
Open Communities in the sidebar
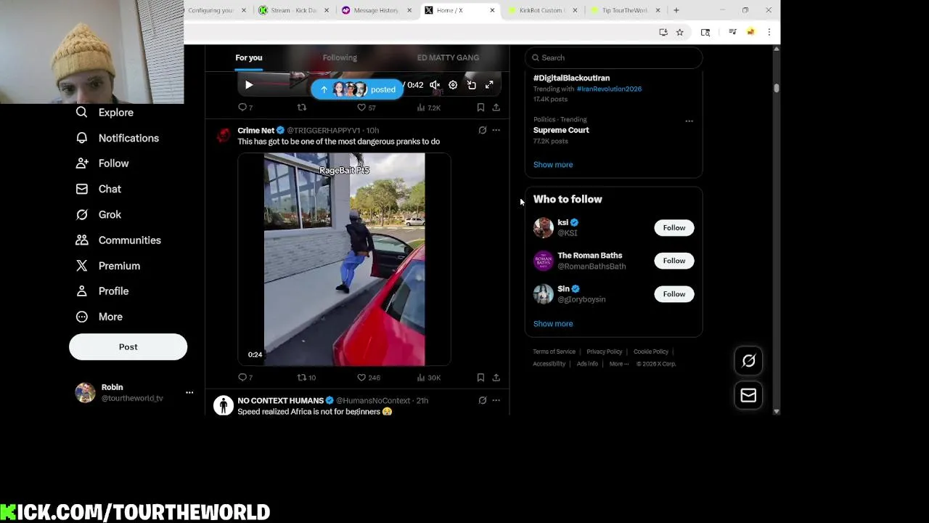[x=118, y=240]
